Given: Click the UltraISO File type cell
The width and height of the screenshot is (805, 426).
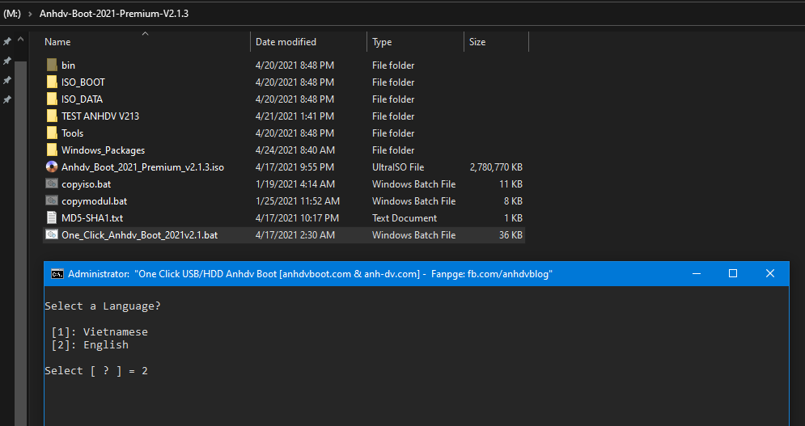Looking at the screenshot, I should [398, 167].
